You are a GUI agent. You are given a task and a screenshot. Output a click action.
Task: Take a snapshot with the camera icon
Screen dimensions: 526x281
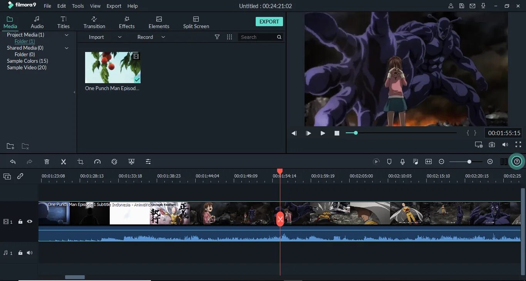click(x=492, y=145)
